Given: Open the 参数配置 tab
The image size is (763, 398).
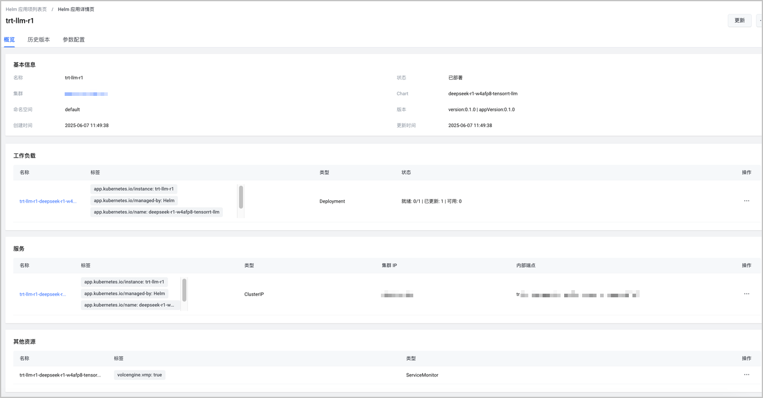Looking at the screenshot, I should [74, 40].
